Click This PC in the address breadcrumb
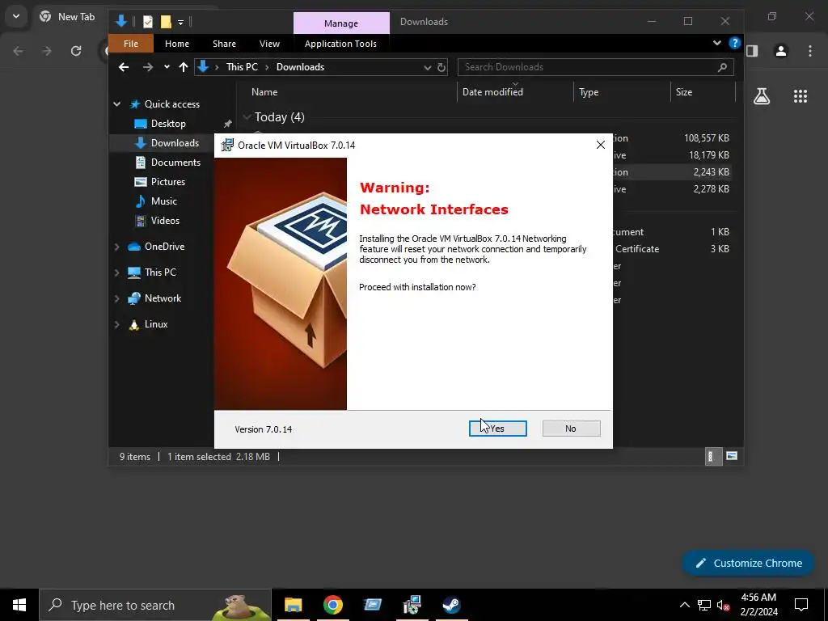 (x=242, y=67)
